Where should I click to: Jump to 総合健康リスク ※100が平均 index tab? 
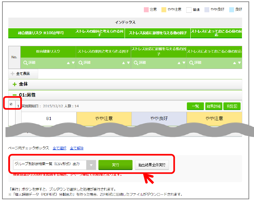click(41, 33)
